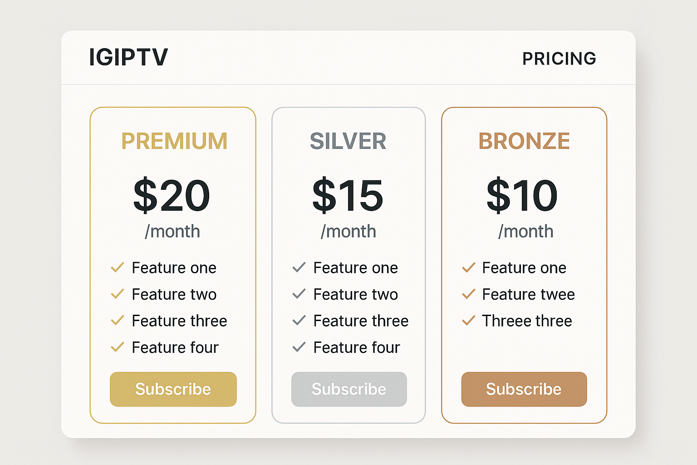Click the gray checkmark beside Silver Feature four
Screen dimensions: 697x465
coord(299,347)
